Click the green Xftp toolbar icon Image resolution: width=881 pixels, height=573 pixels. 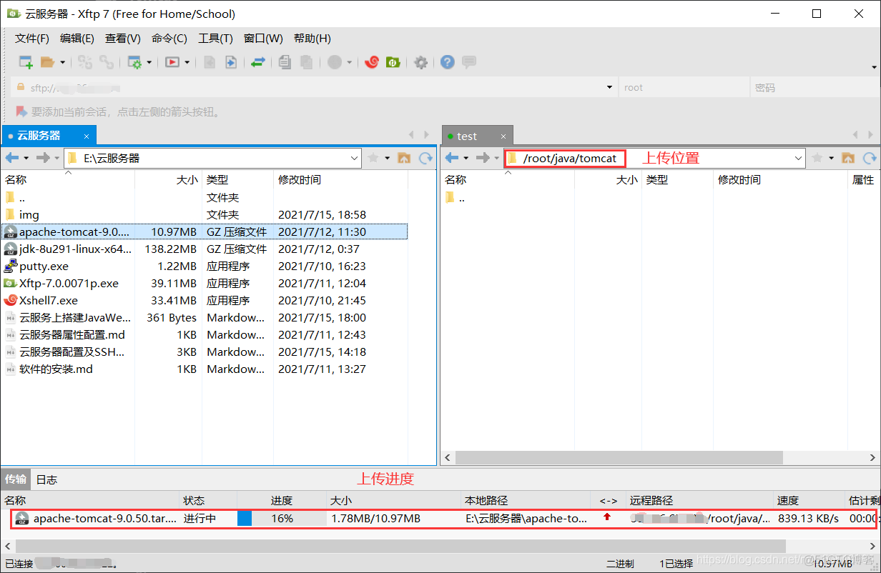393,62
